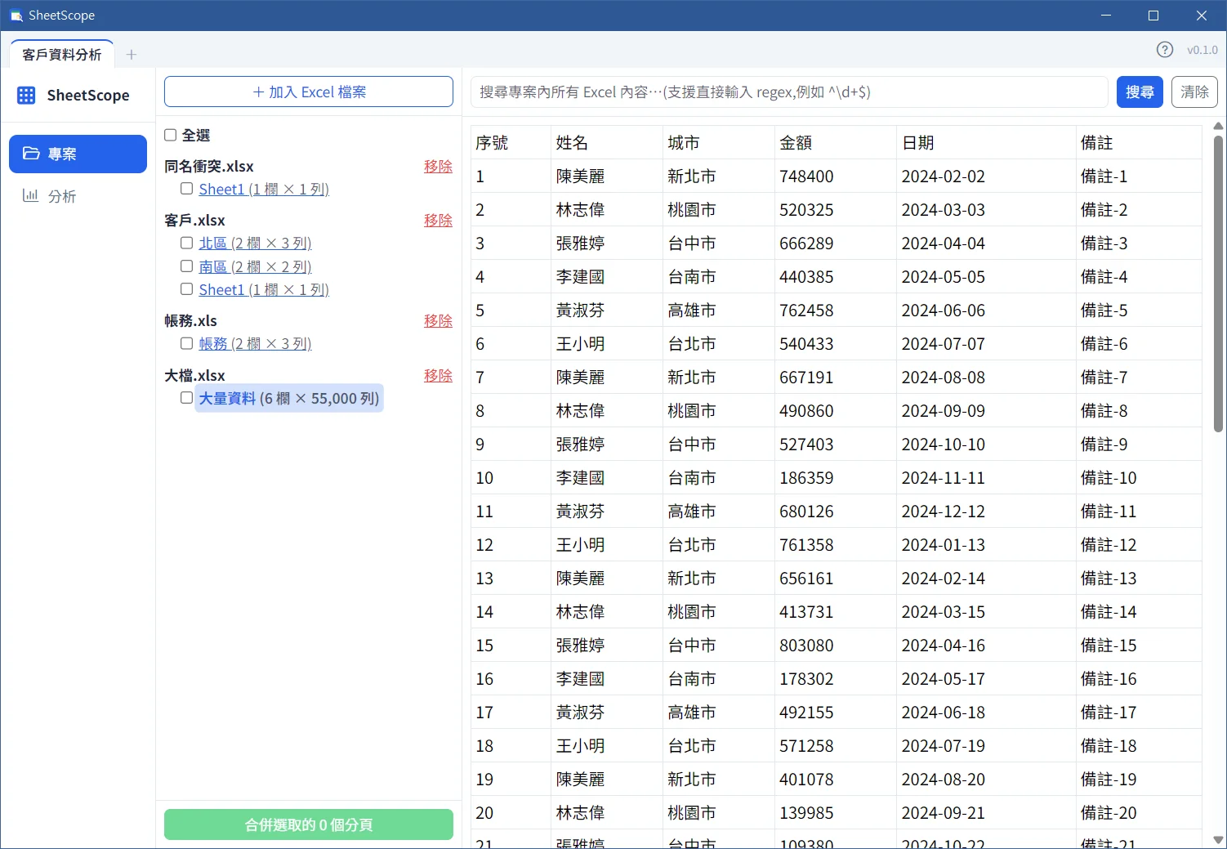
Task: Click the 備註 column header
Action: pyautogui.click(x=1139, y=142)
